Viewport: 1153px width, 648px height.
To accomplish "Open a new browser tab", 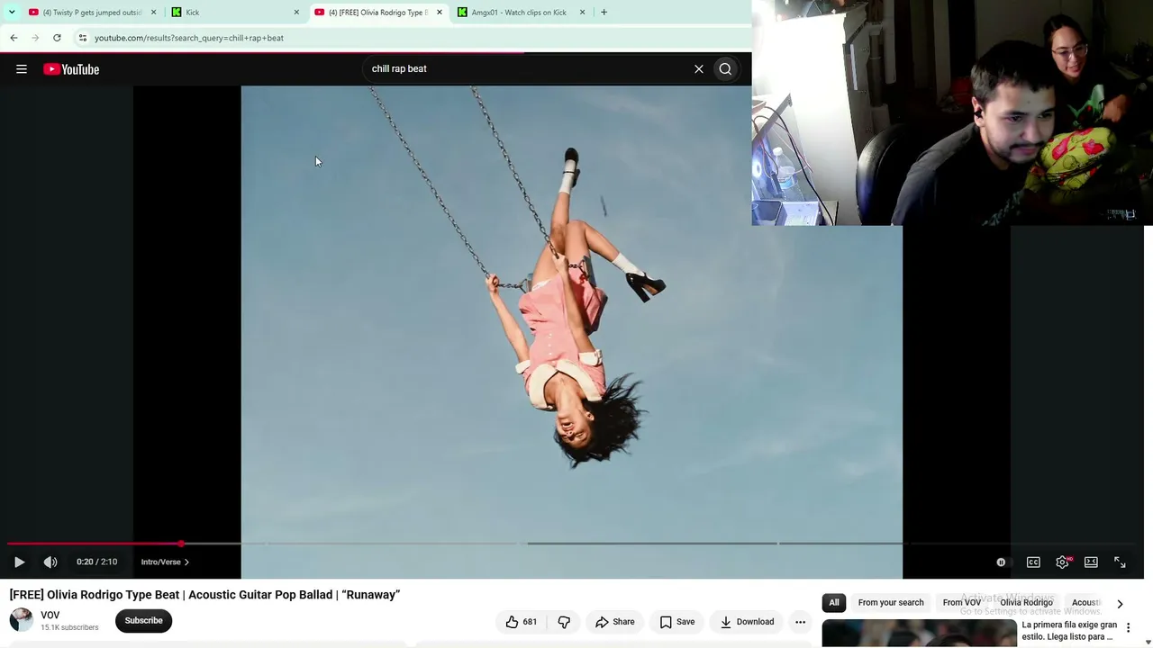I will click(x=604, y=13).
